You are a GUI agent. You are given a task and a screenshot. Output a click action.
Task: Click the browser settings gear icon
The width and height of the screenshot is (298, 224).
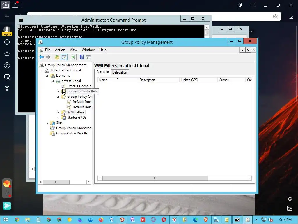(290, 199)
